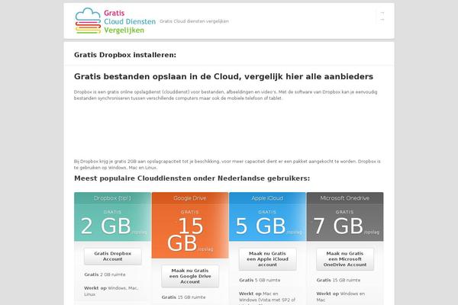This screenshot has width=458, height=305.
Task: Click the 'Apple iCloud' card header
Action: (x=267, y=198)
